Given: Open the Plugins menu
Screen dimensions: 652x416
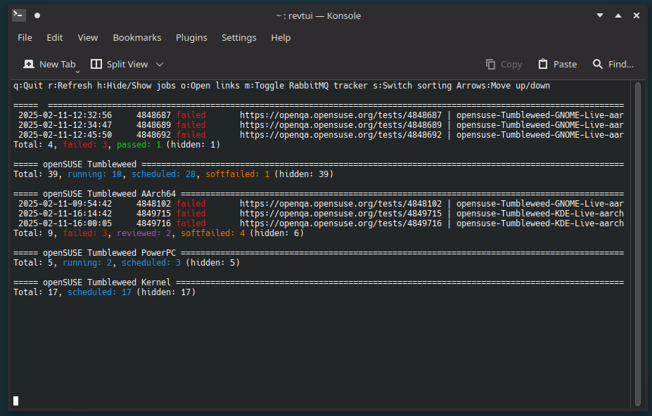Looking at the screenshot, I should (191, 37).
